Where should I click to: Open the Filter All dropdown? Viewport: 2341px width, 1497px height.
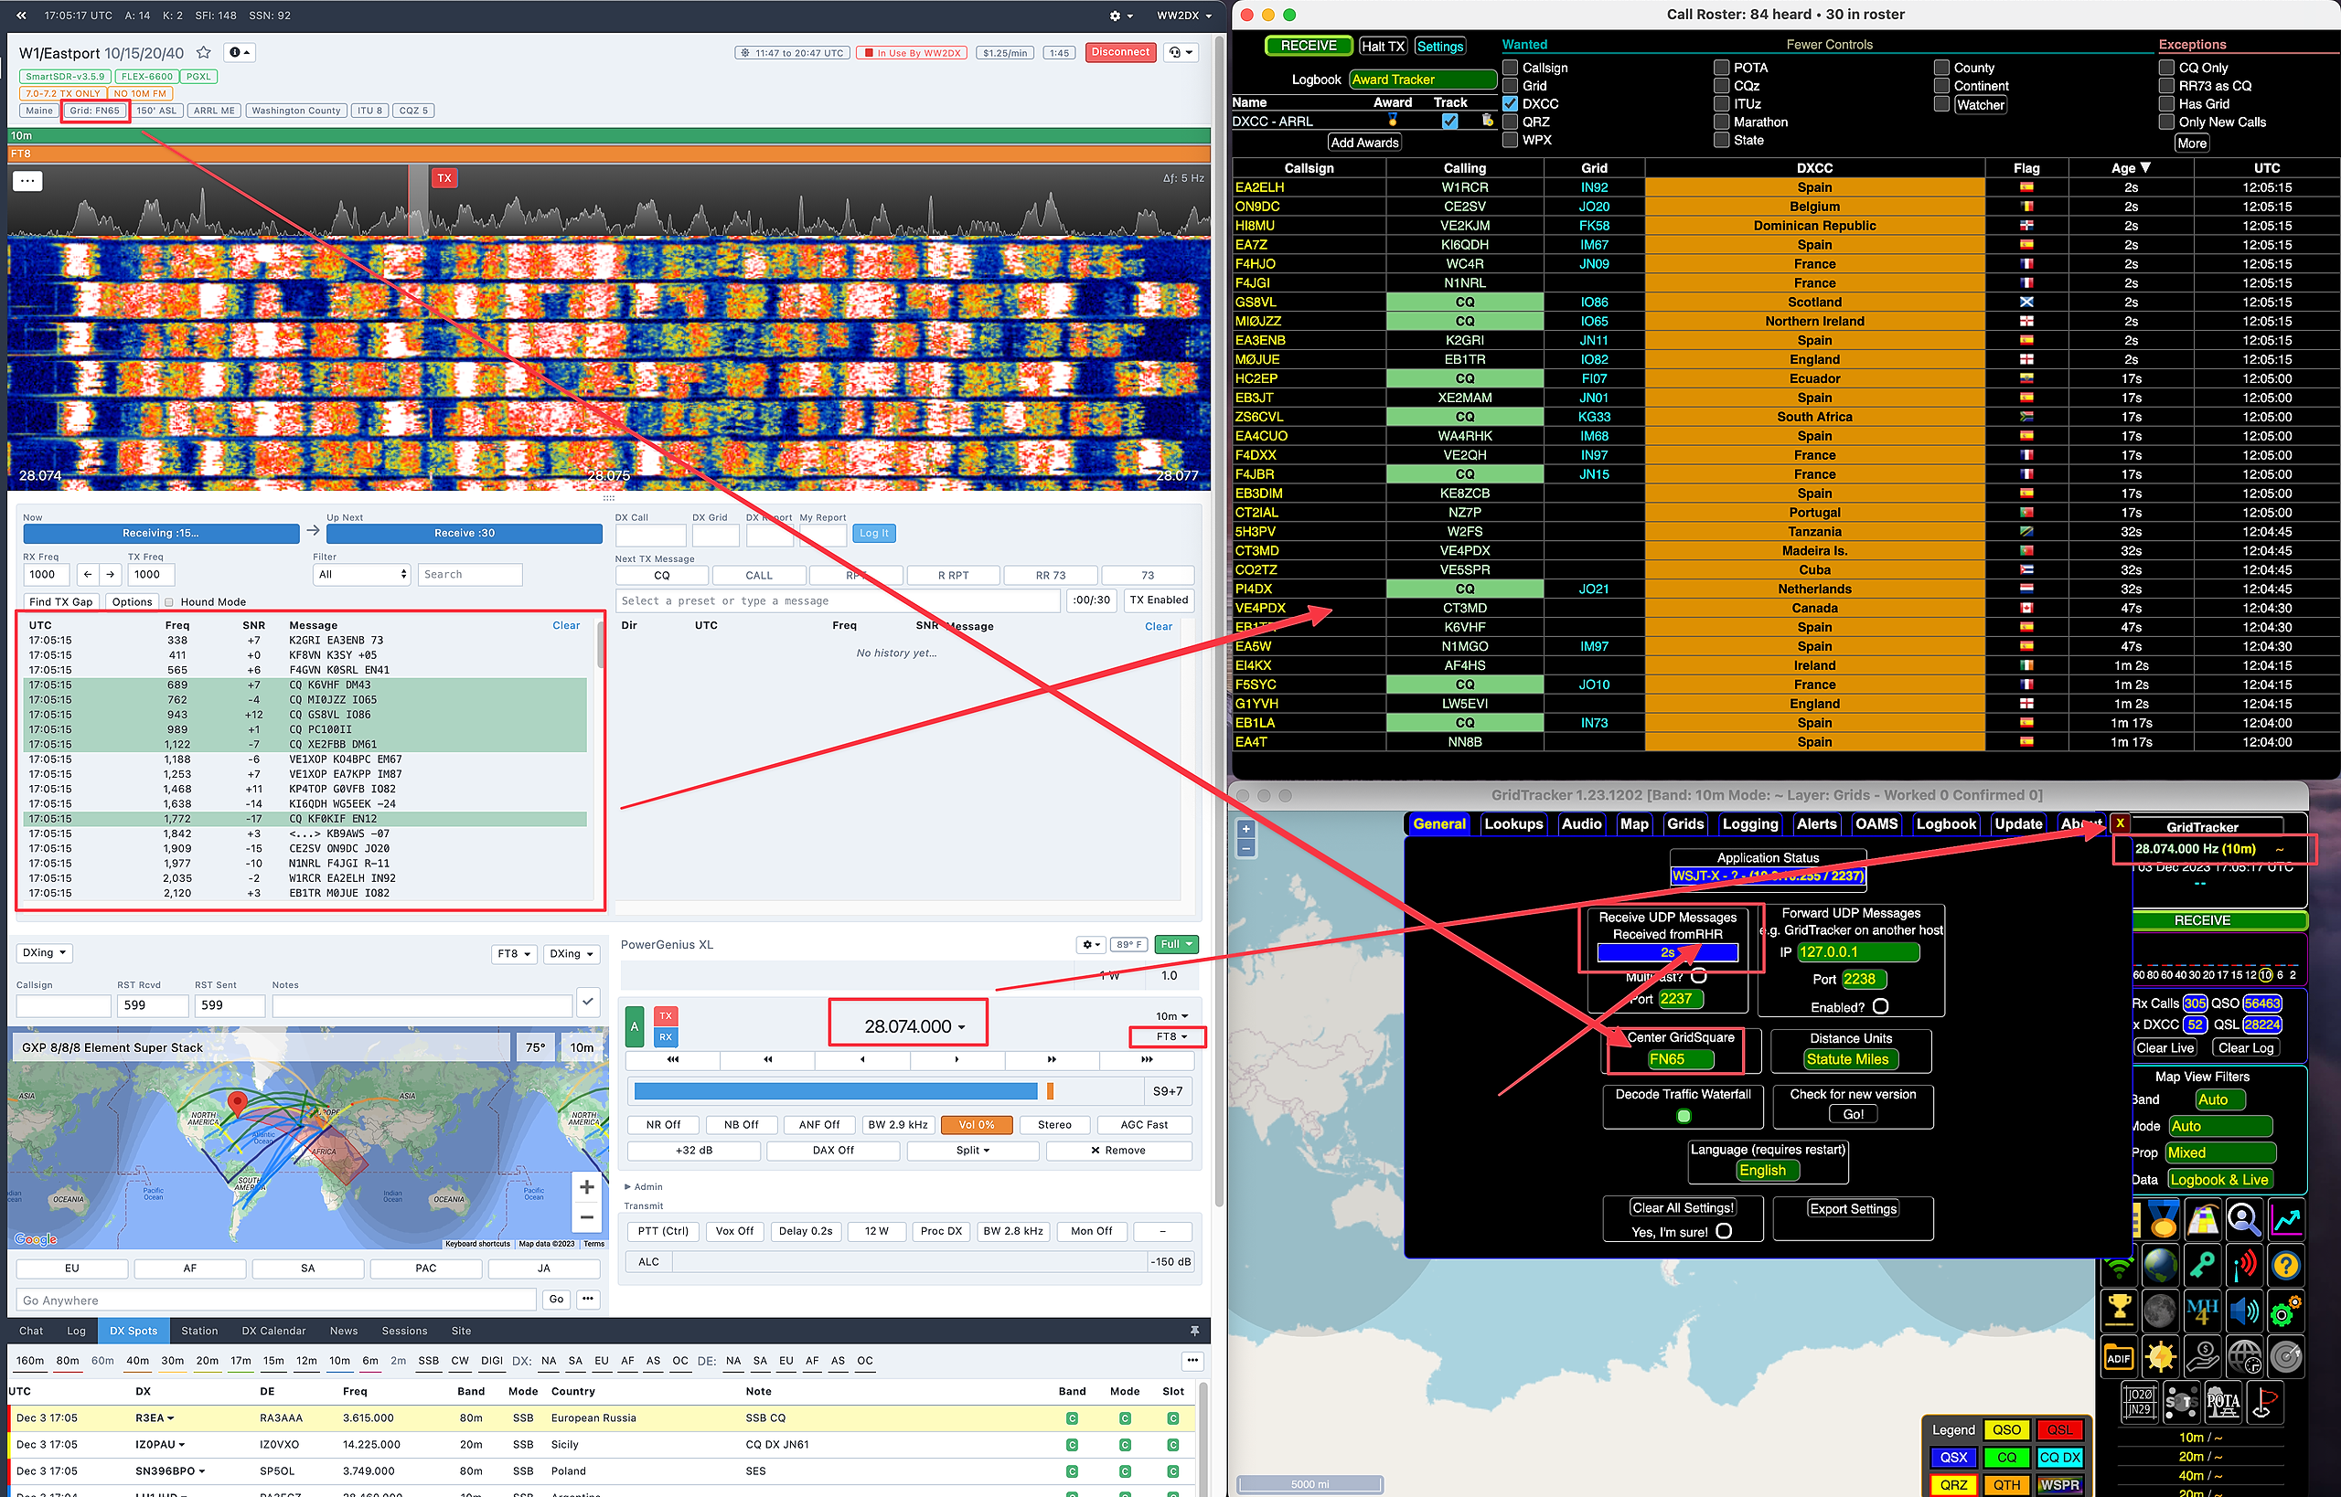tap(362, 575)
